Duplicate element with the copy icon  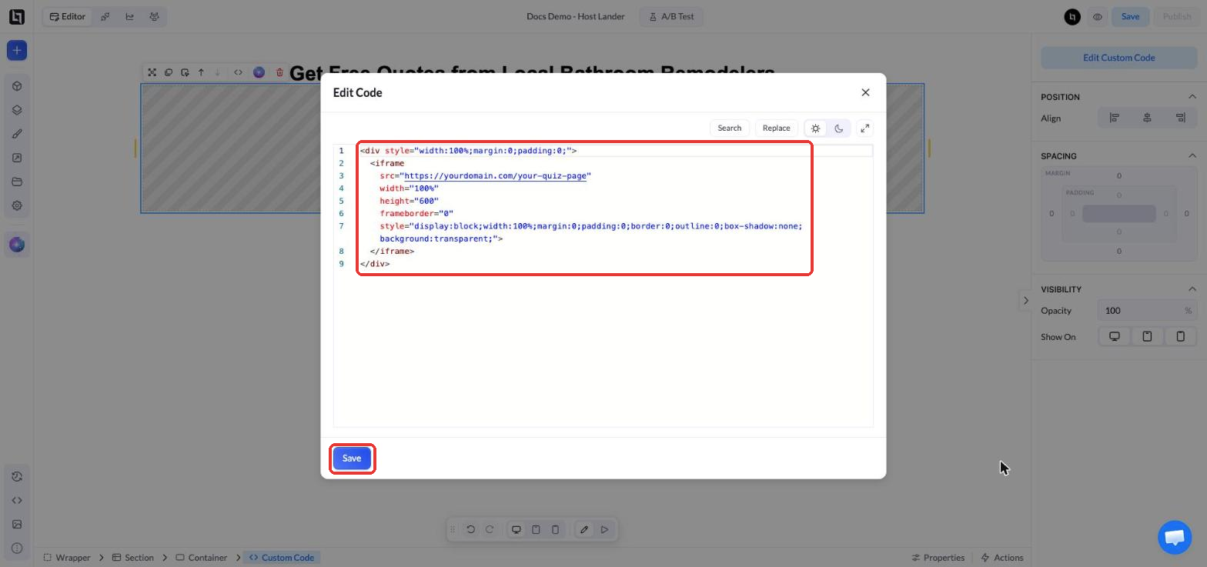pos(169,72)
